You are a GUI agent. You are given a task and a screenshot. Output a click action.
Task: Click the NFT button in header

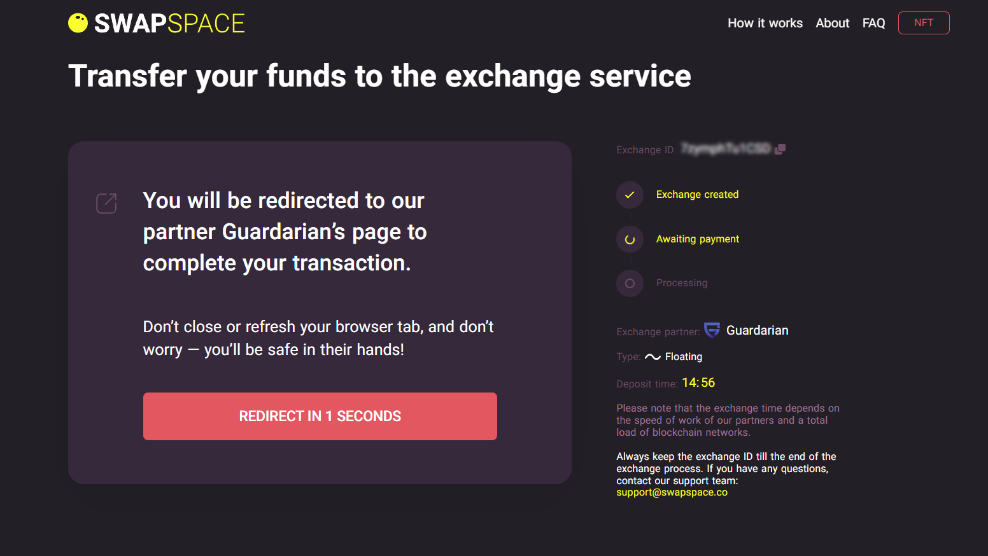tap(924, 23)
